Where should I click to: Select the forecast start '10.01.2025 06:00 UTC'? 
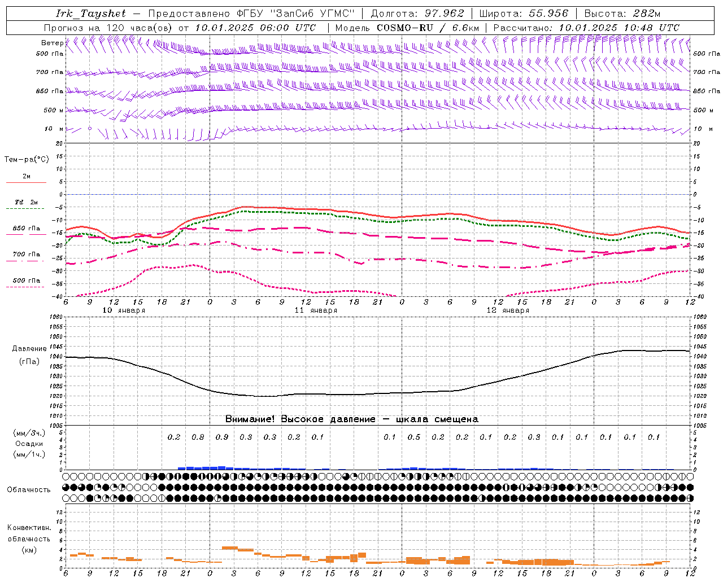click(255, 28)
